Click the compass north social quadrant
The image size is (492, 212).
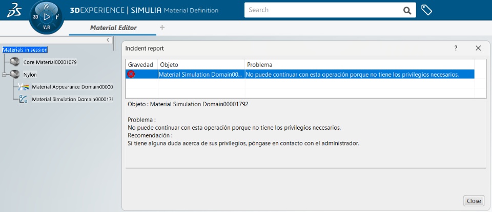[x=47, y=6]
